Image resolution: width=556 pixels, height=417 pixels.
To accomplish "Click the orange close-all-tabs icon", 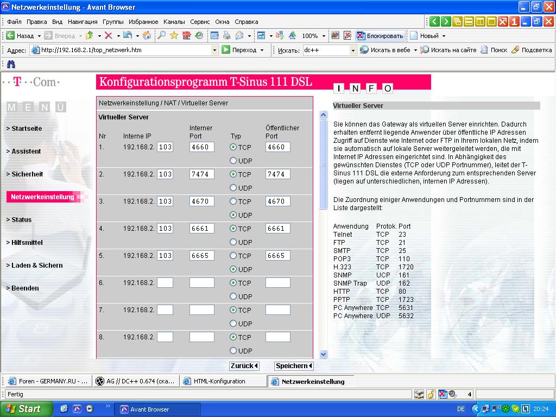I will click(502, 22).
